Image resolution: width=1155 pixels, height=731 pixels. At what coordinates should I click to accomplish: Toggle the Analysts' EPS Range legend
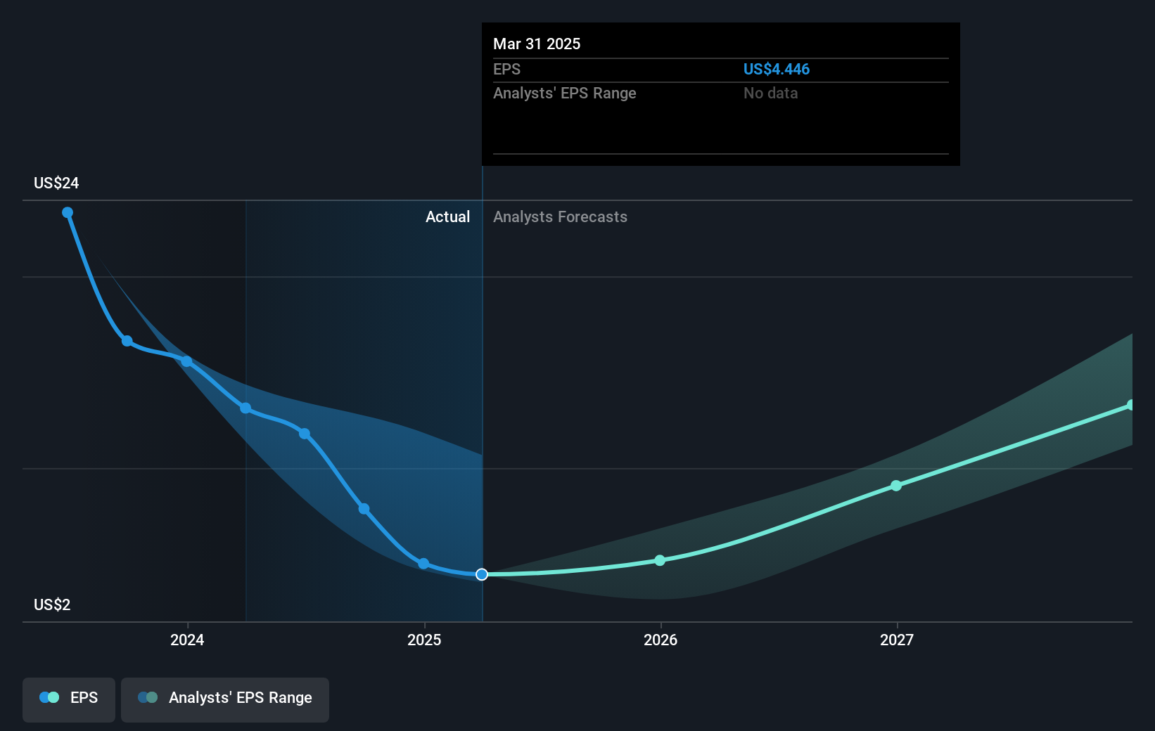pos(225,699)
